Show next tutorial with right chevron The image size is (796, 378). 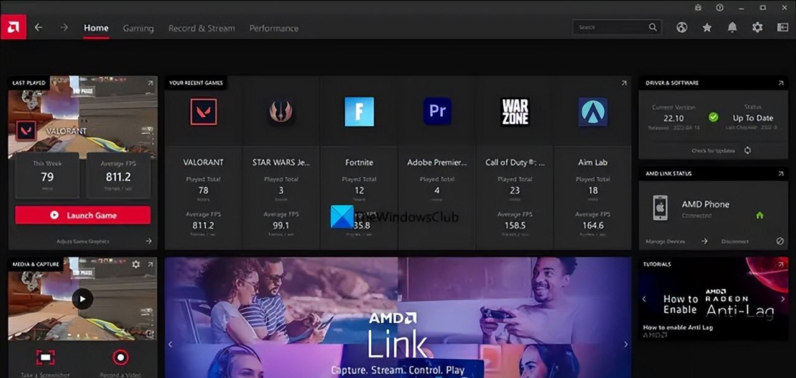783,299
